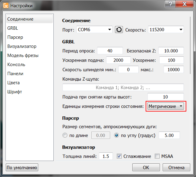
Task: Click the 'Единицы измерения строки состояния:' label
Action: [103, 106]
